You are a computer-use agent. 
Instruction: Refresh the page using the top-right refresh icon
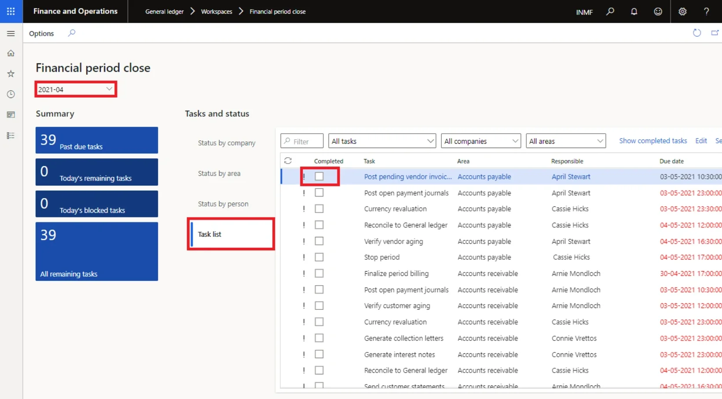(696, 33)
